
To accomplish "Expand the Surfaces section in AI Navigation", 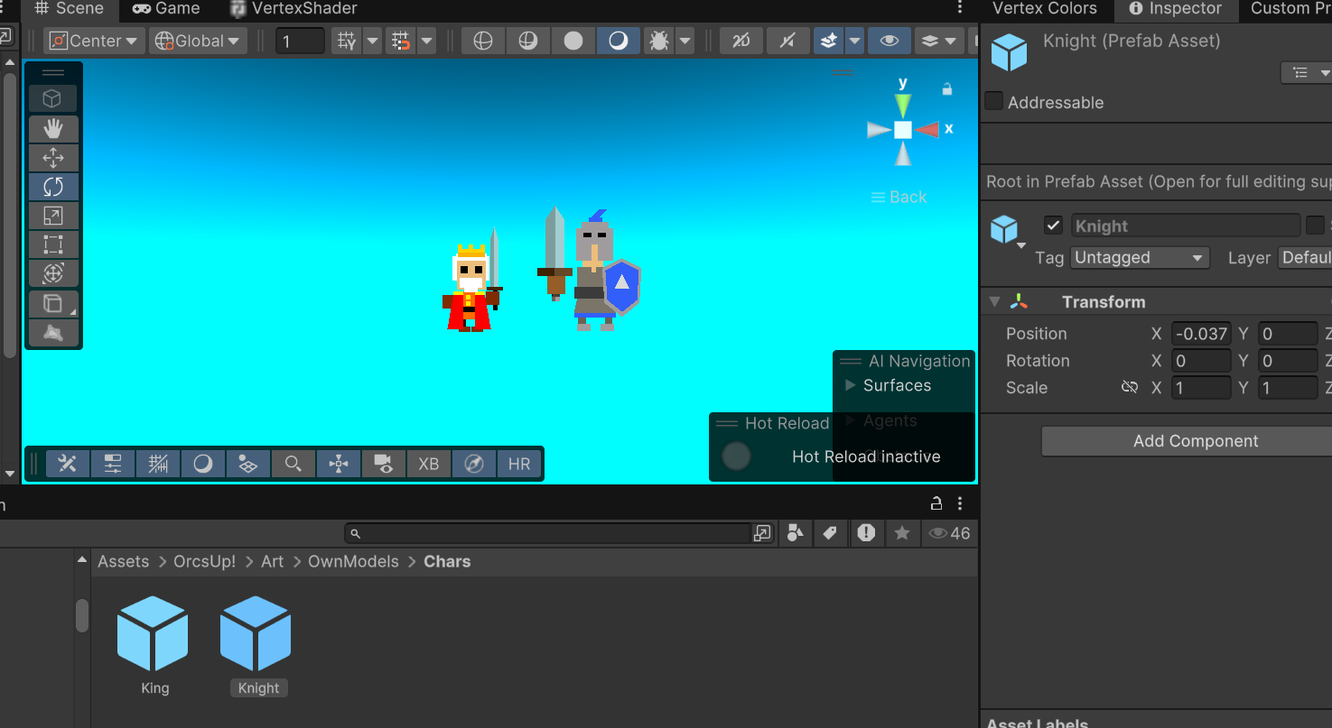I will click(x=850, y=385).
